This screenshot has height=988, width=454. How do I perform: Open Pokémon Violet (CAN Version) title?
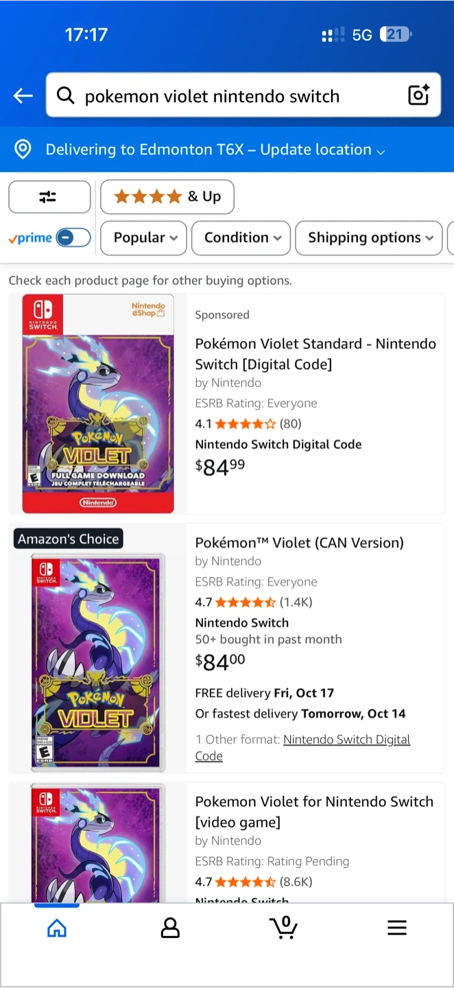pyautogui.click(x=299, y=543)
